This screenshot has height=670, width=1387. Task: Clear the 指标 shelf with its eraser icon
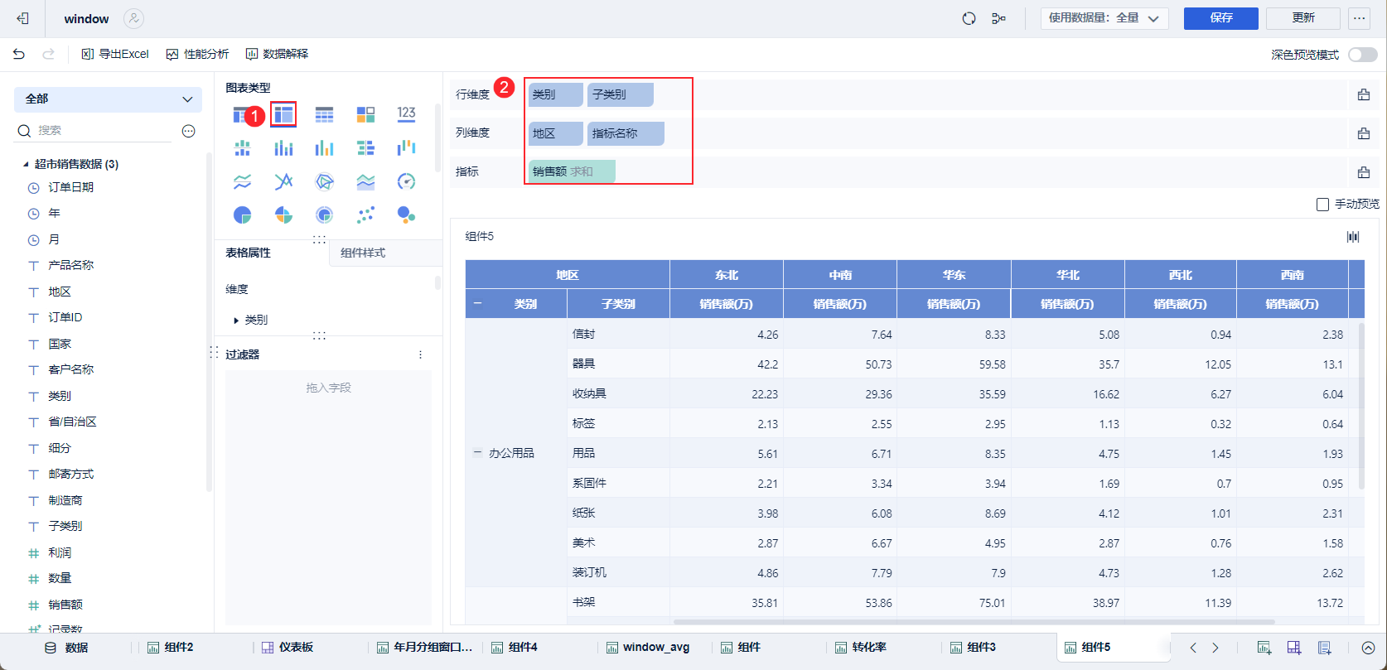[1364, 172]
